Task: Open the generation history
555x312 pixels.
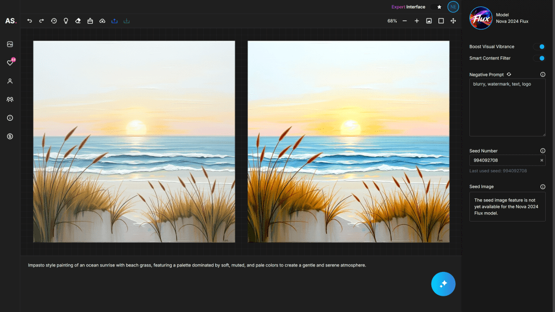Action: pyautogui.click(x=54, y=21)
